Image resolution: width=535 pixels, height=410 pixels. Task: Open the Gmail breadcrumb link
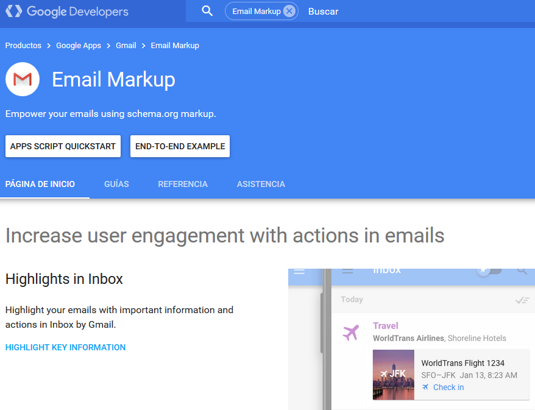[x=126, y=45]
